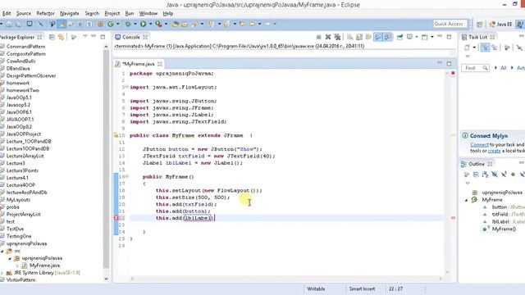Switch to the Java EE perspective
Viewport: 525px width, 295px height.
(500, 24)
